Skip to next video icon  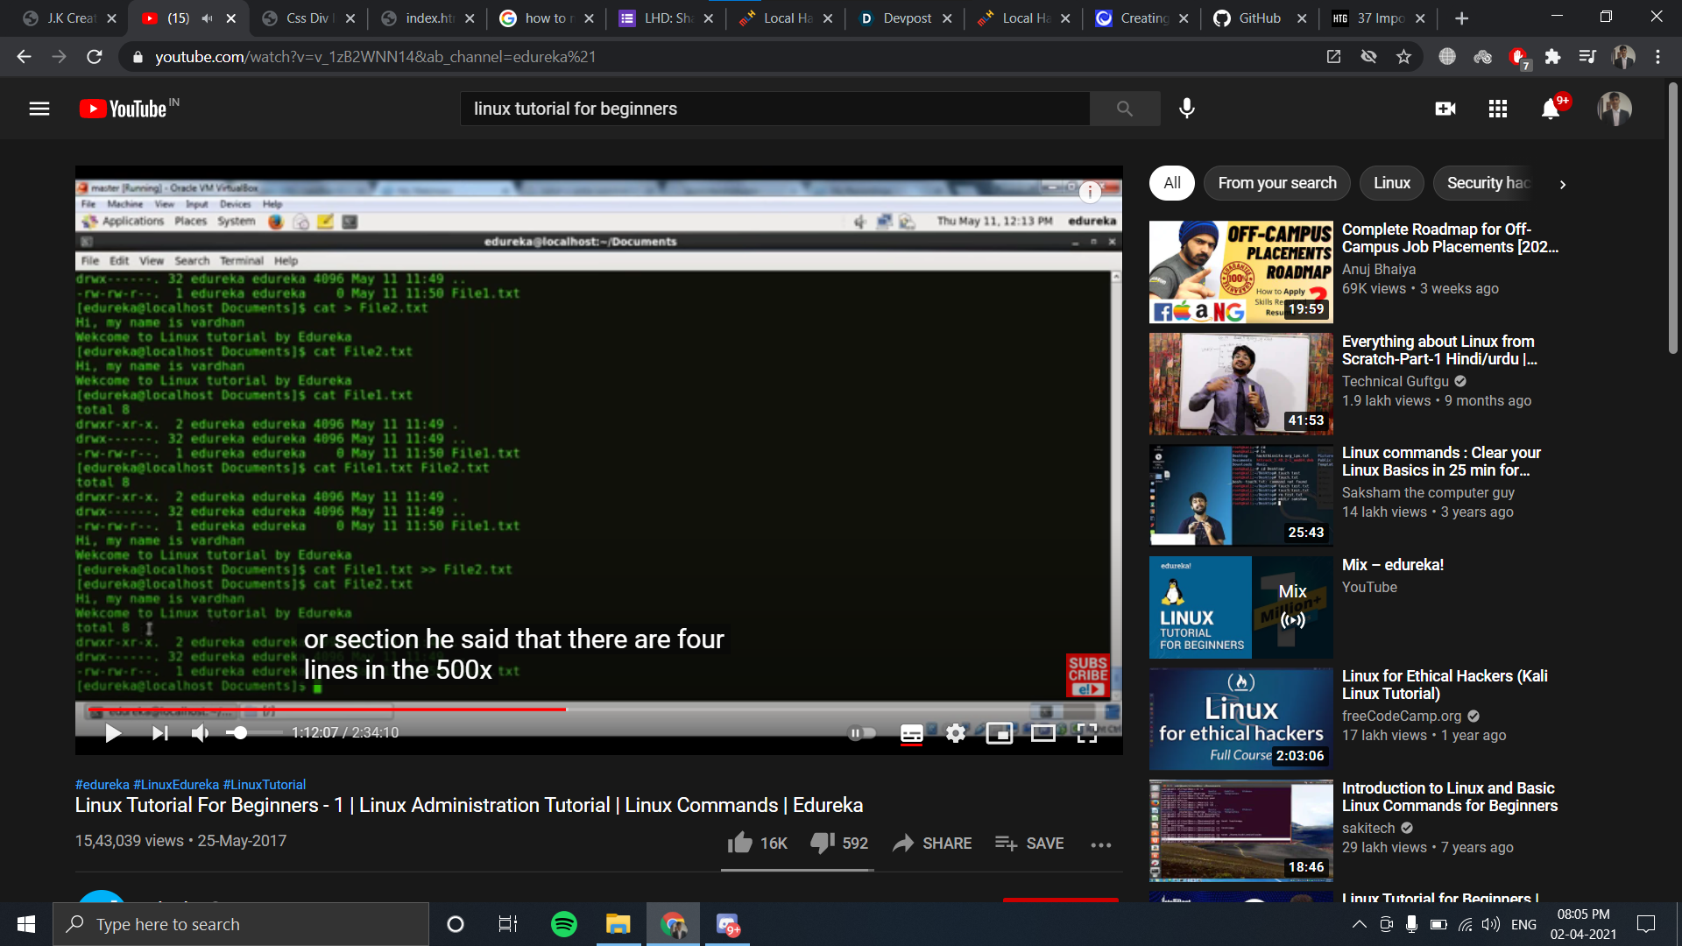[x=159, y=733]
